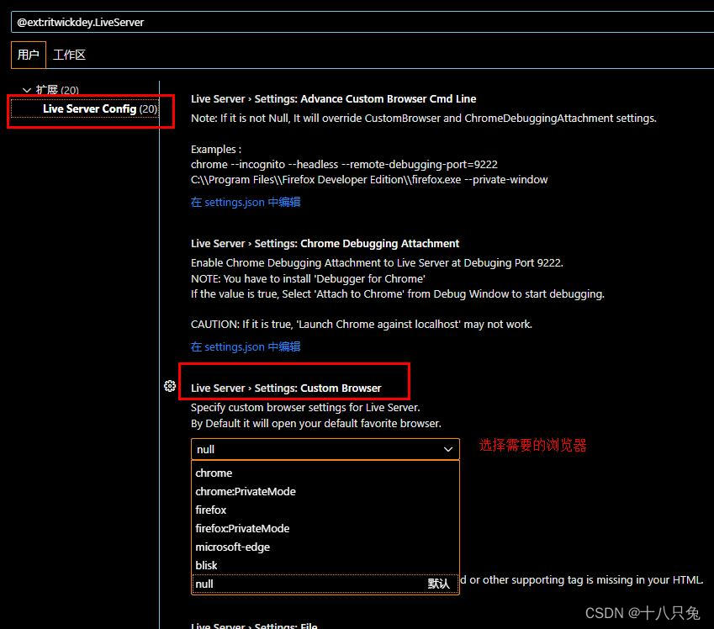Click the Custom Browser setting title
714x629 pixels.
[286, 388]
